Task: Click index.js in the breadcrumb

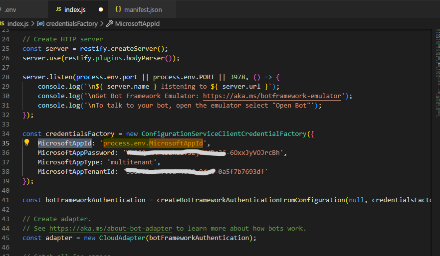Action: tap(18, 24)
